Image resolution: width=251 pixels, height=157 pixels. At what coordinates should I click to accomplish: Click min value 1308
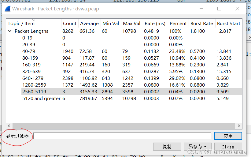107,85
